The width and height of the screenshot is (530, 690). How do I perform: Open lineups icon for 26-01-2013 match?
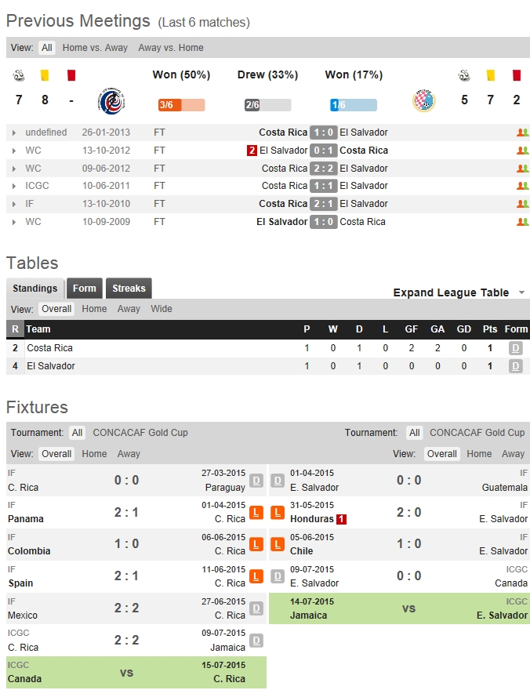pyautogui.click(x=522, y=133)
